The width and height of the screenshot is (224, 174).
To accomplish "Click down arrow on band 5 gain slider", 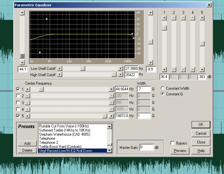I will click(202, 69).
